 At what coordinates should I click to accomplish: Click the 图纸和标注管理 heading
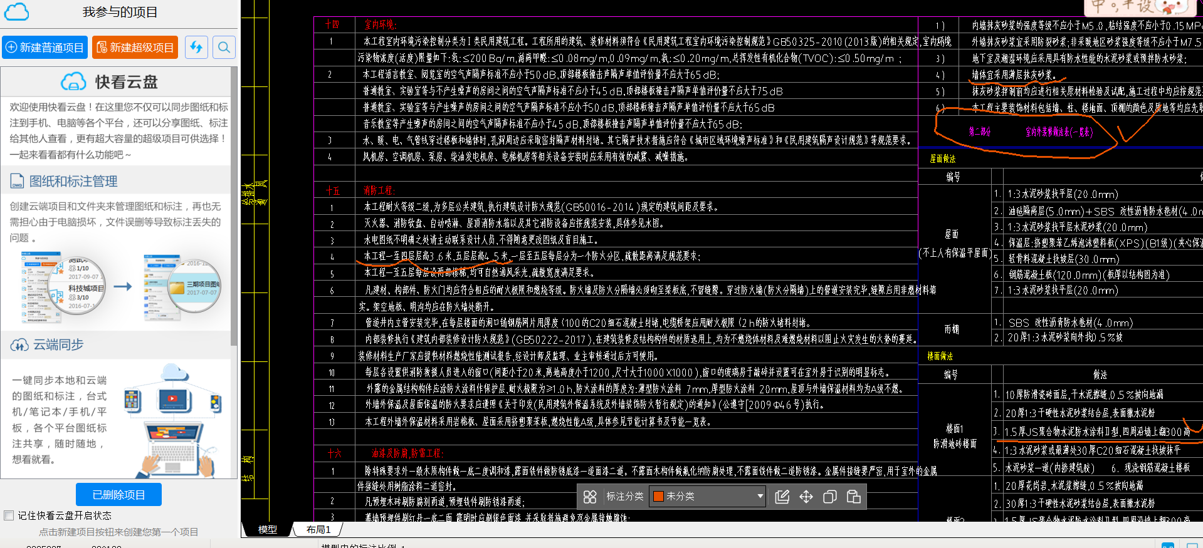point(73,182)
